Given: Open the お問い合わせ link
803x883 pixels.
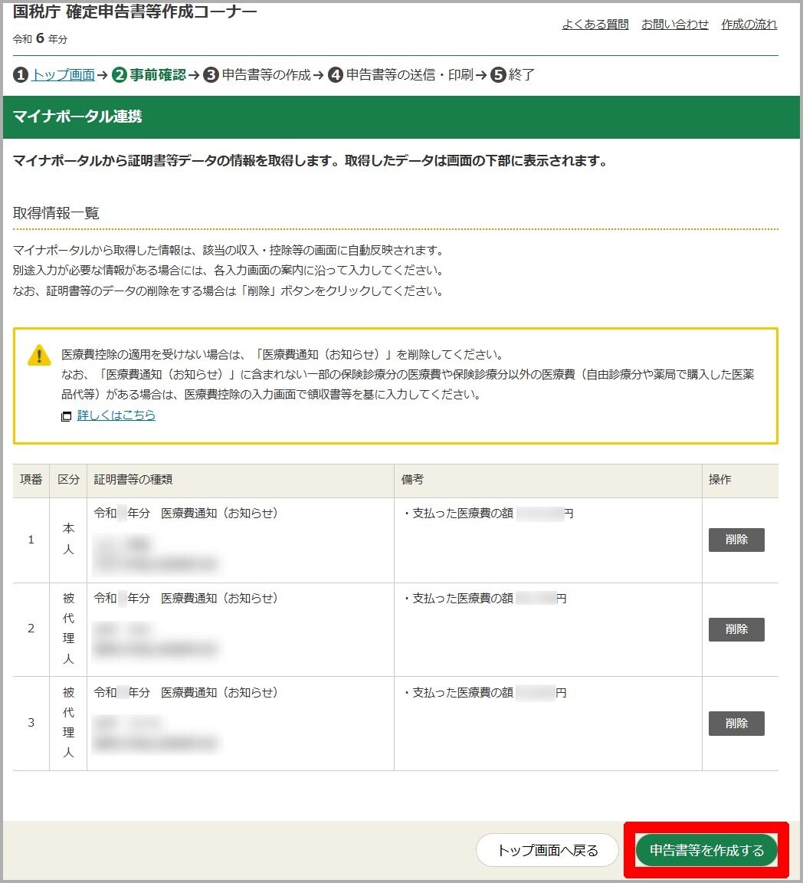Looking at the screenshot, I should 674,25.
